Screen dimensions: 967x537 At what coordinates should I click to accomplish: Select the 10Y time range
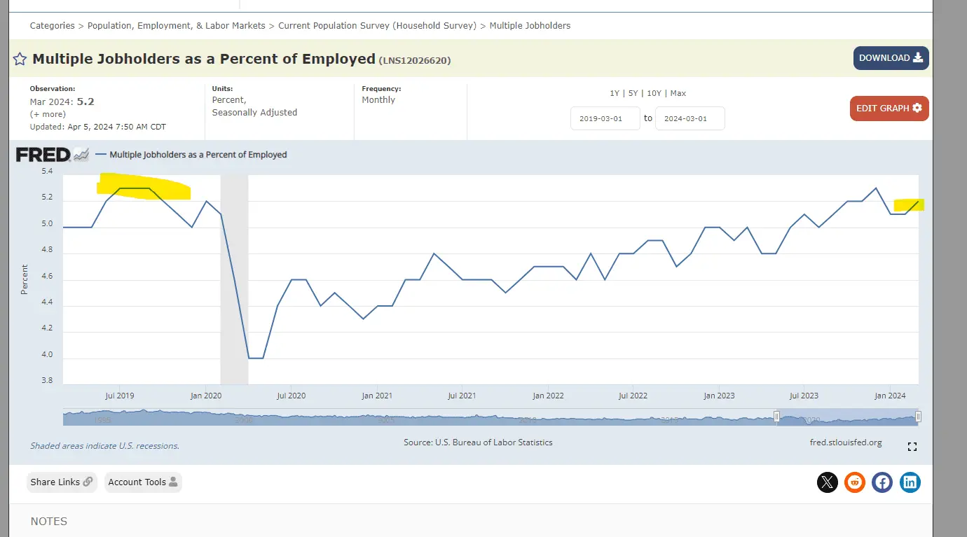point(655,93)
